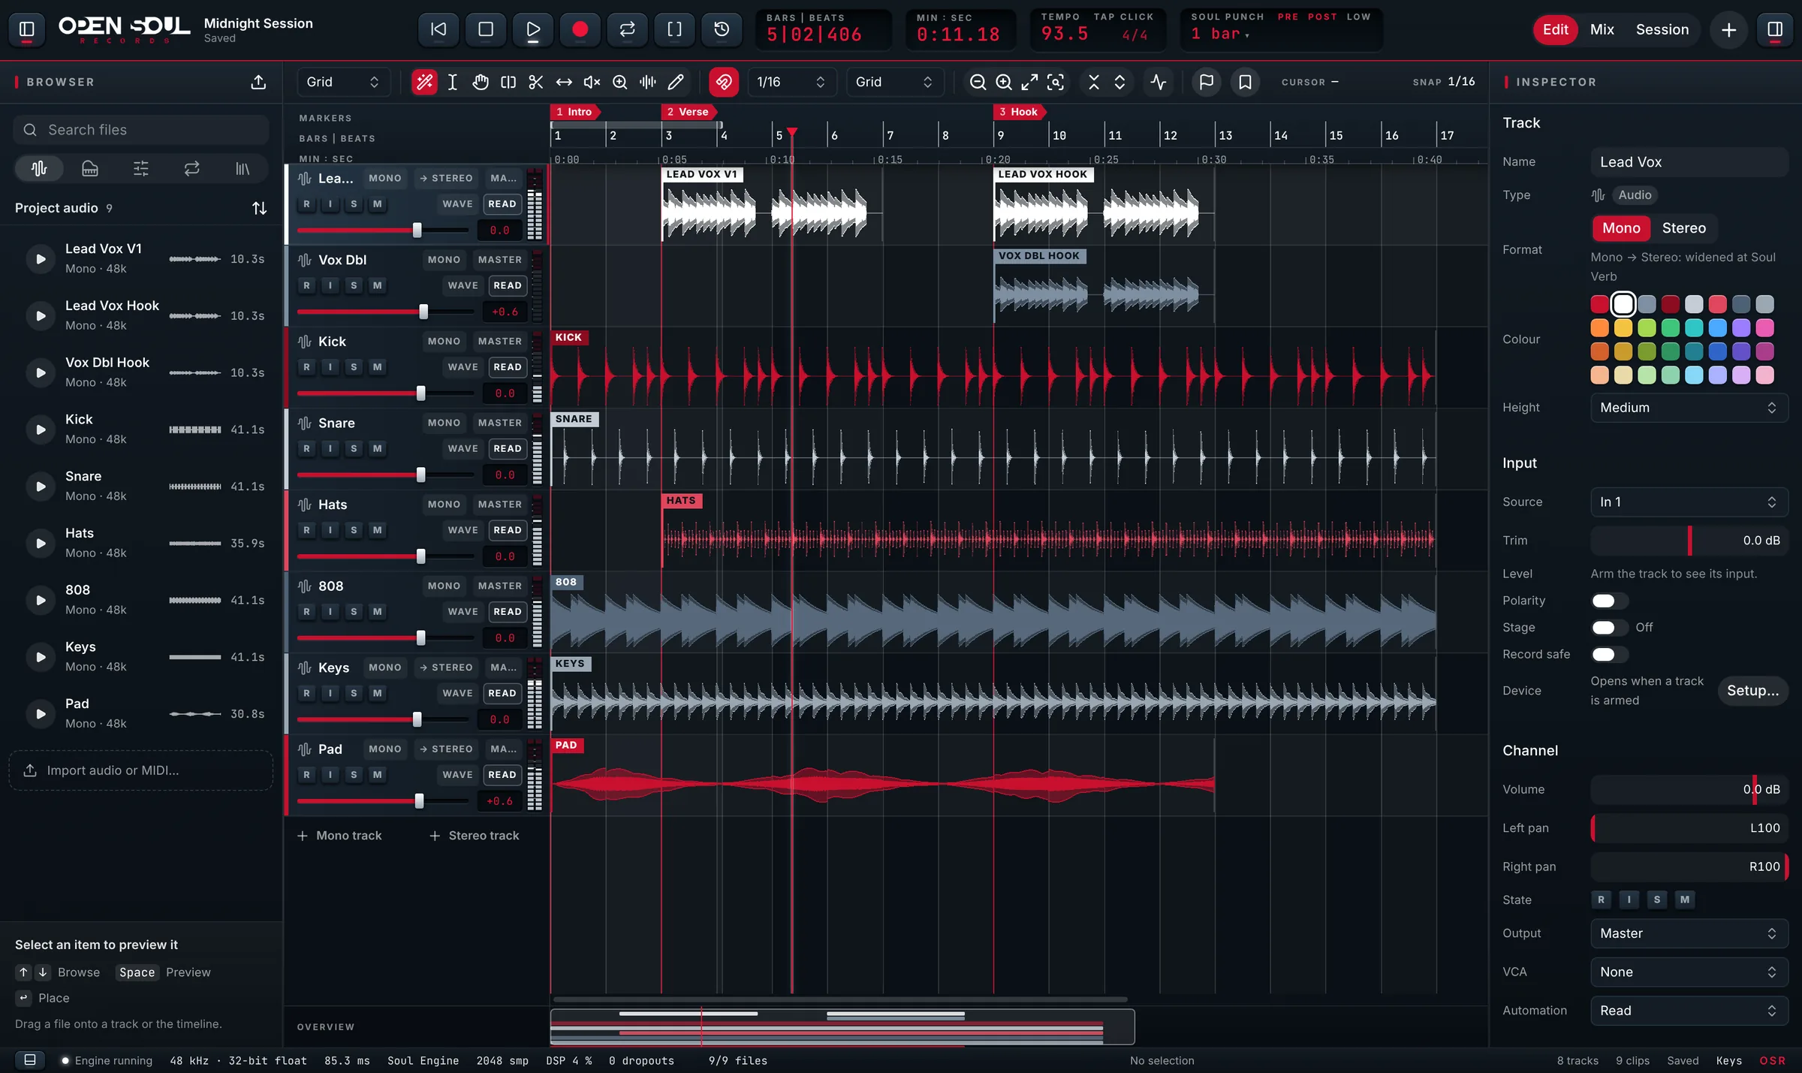
Task: Click the add marker flag icon
Action: [1207, 82]
